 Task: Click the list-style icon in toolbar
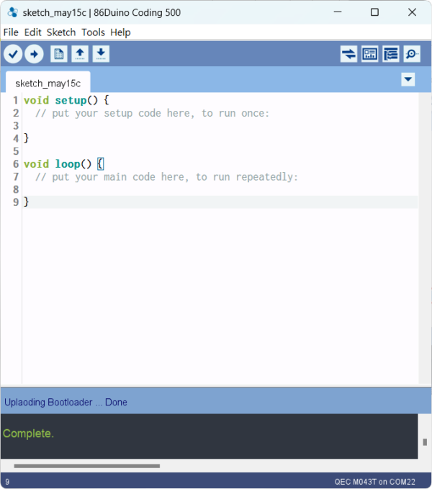point(391,54)
